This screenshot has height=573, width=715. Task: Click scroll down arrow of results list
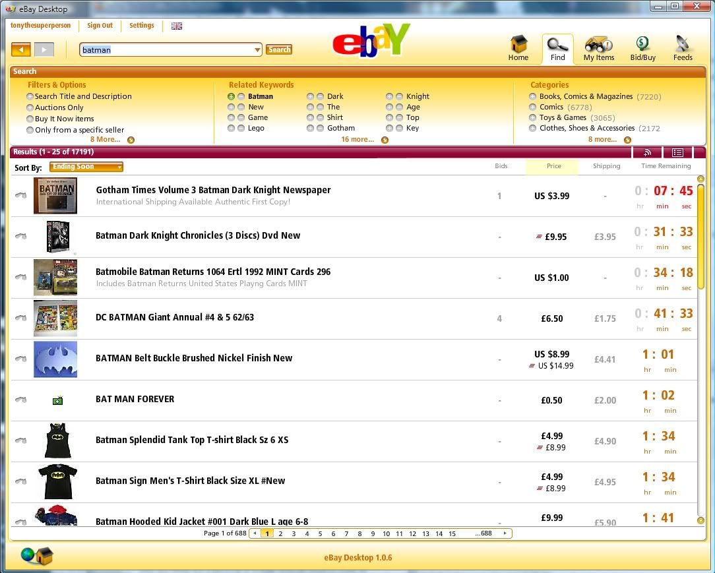click(x=701, y=520)
